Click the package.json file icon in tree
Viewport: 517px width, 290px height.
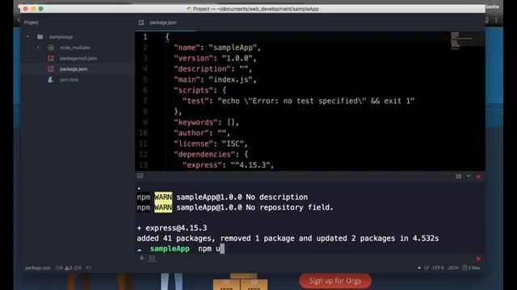pyautogui.click(x=51, y=69)
